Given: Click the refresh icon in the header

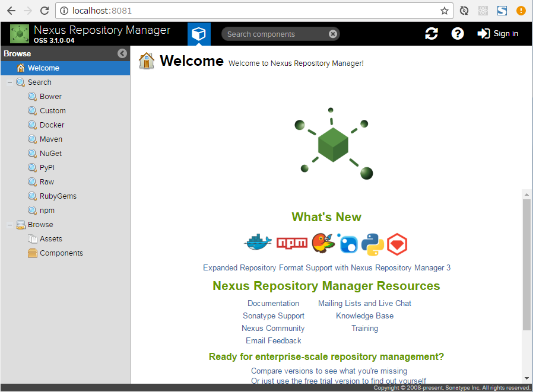Looking at the screenshot, I should [x=432, y=33].
